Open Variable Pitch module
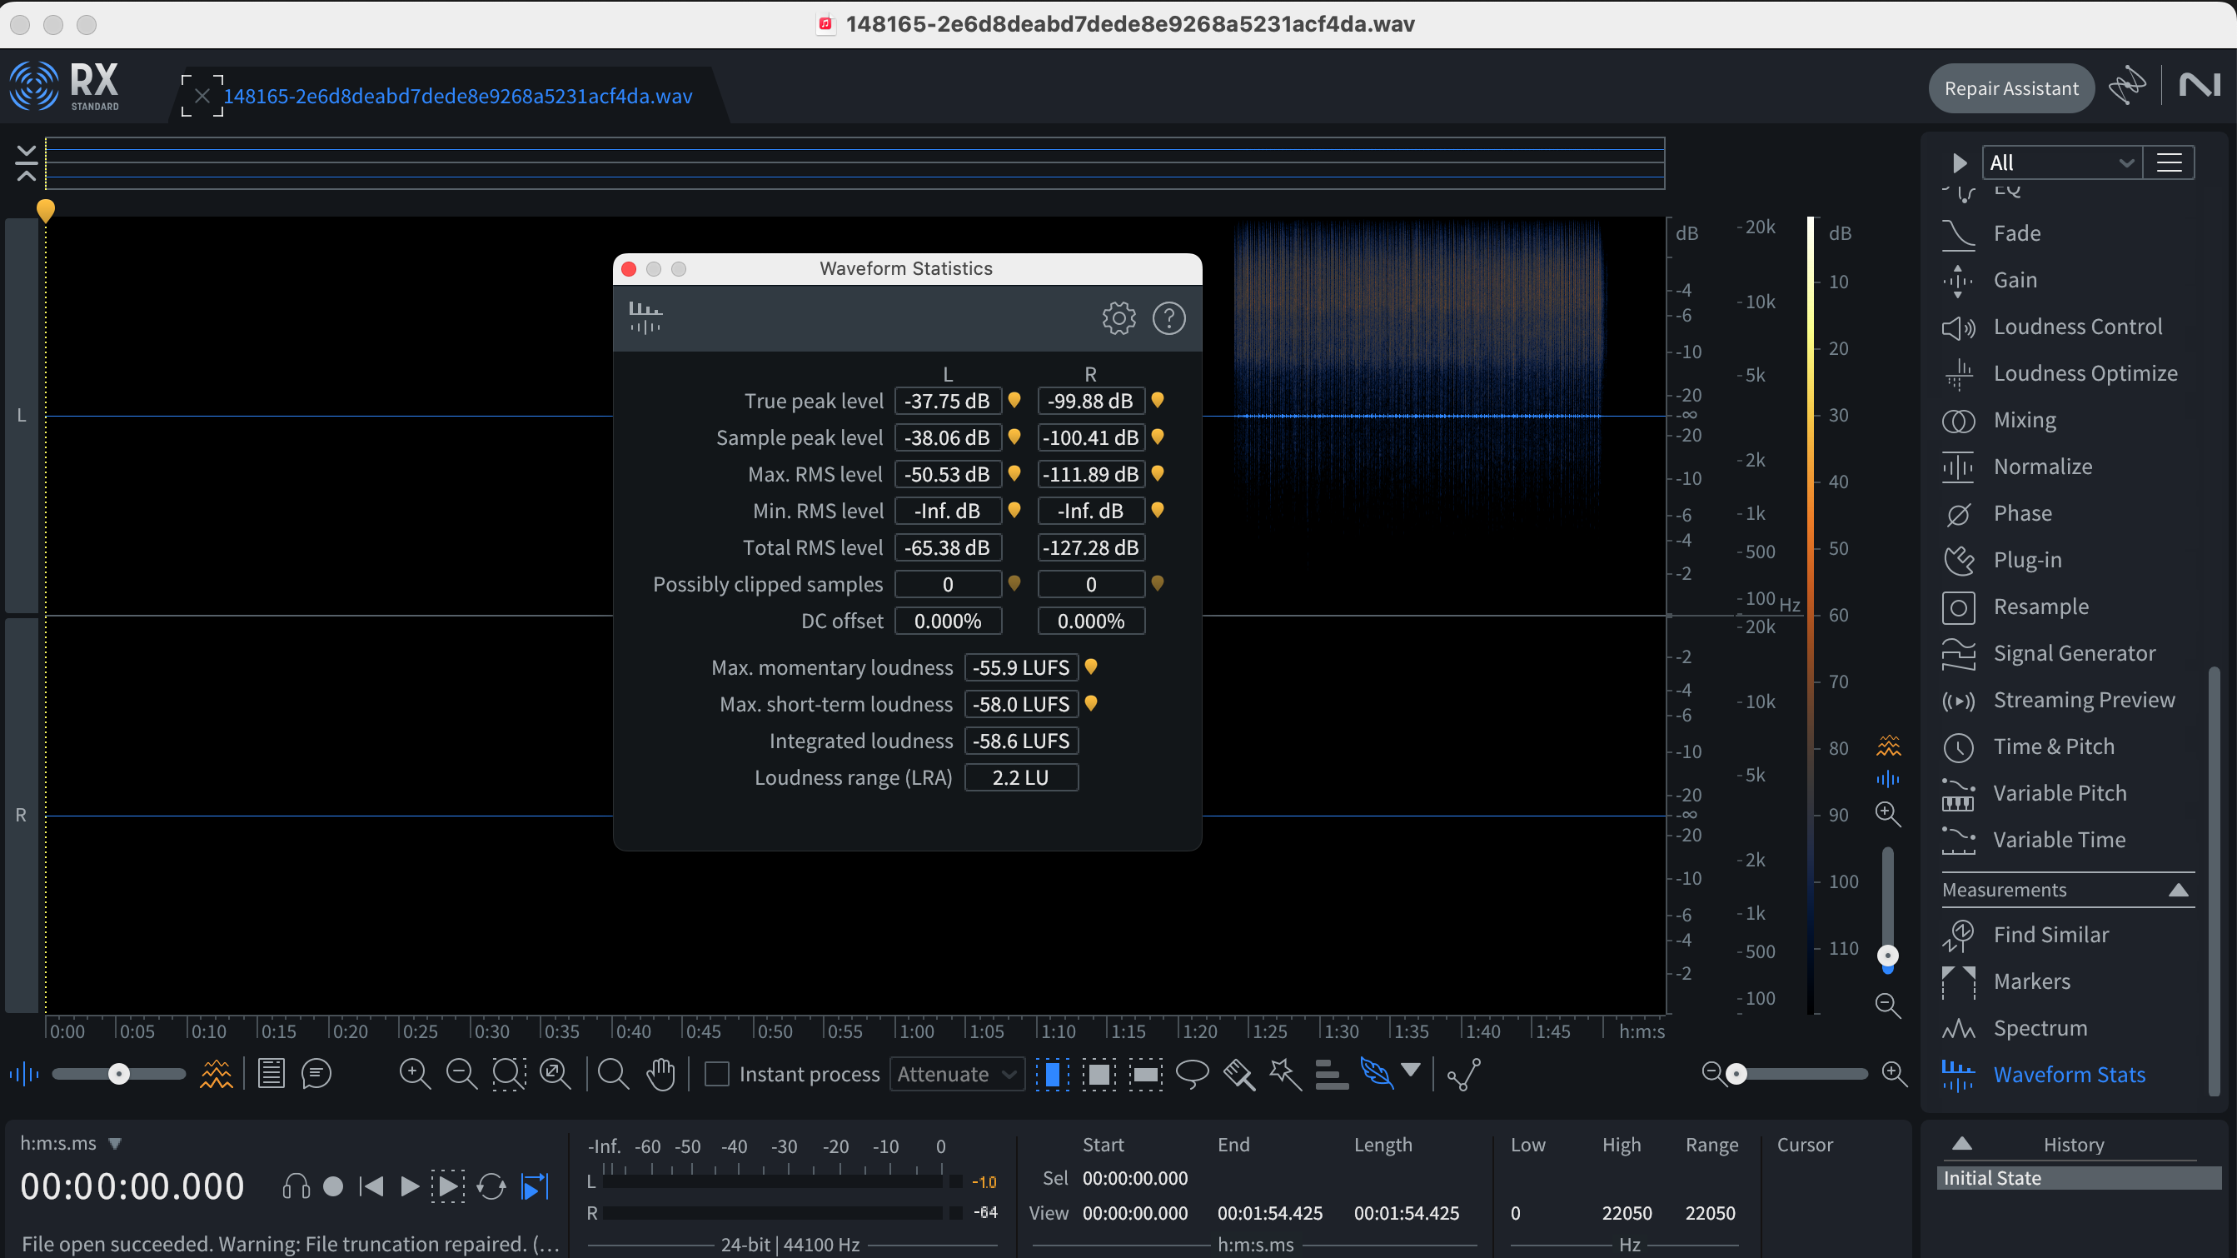The image size is (2237, 1258). [2059, 792]
